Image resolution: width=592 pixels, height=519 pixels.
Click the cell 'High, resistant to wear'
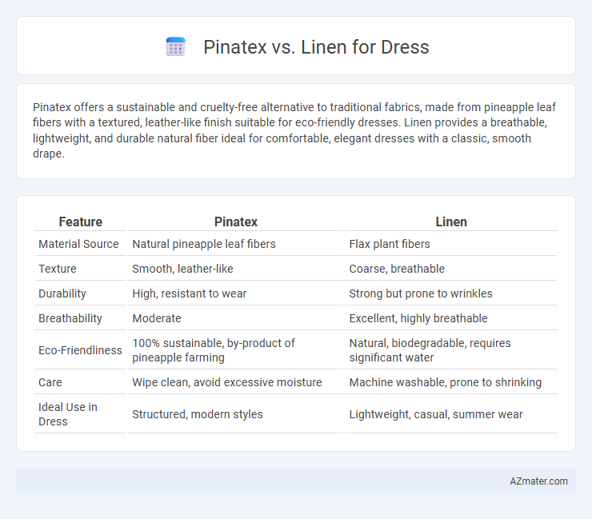coord(189,293)
